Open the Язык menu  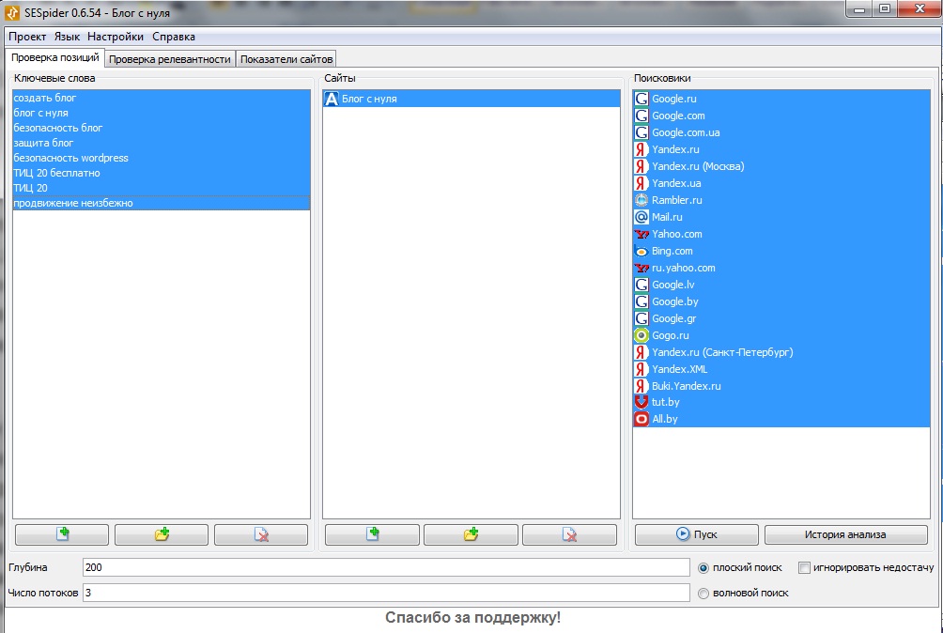67,37
